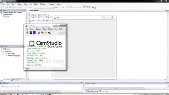Image resolution: width=169 pixels, height=95 pixels.
Task: Open CamStudio Effects menu
Action: pos(50,29)
